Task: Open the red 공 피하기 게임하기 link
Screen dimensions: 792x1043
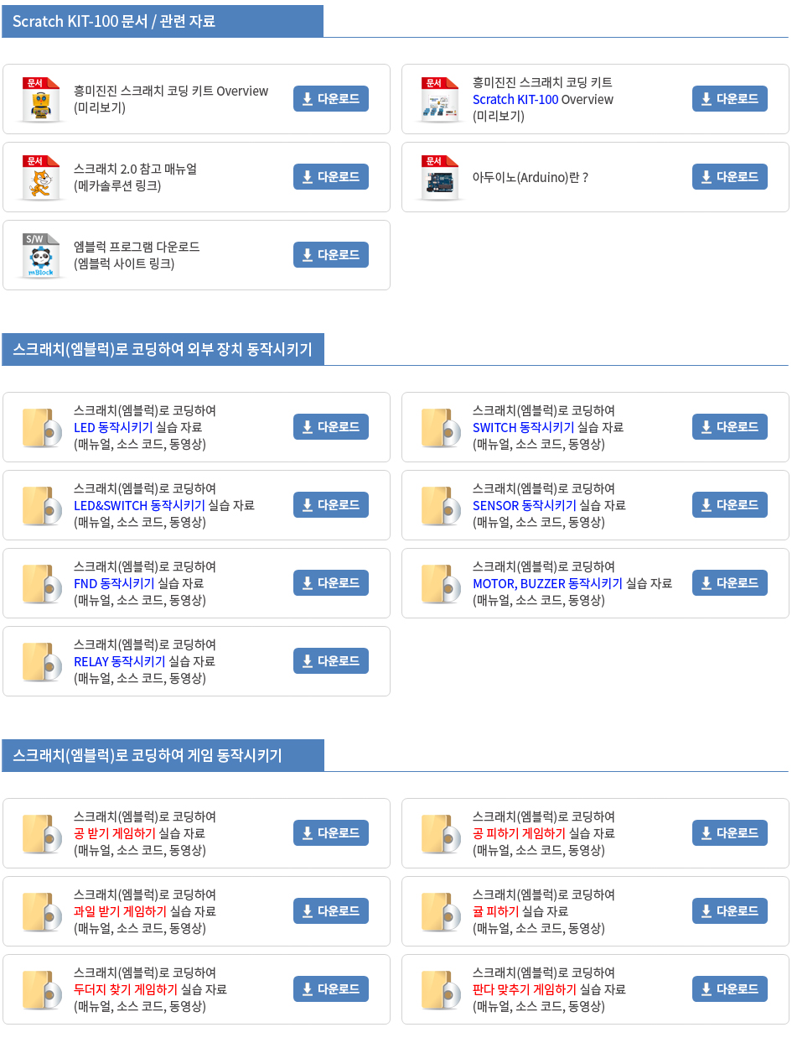Action: tap(519, 833)
